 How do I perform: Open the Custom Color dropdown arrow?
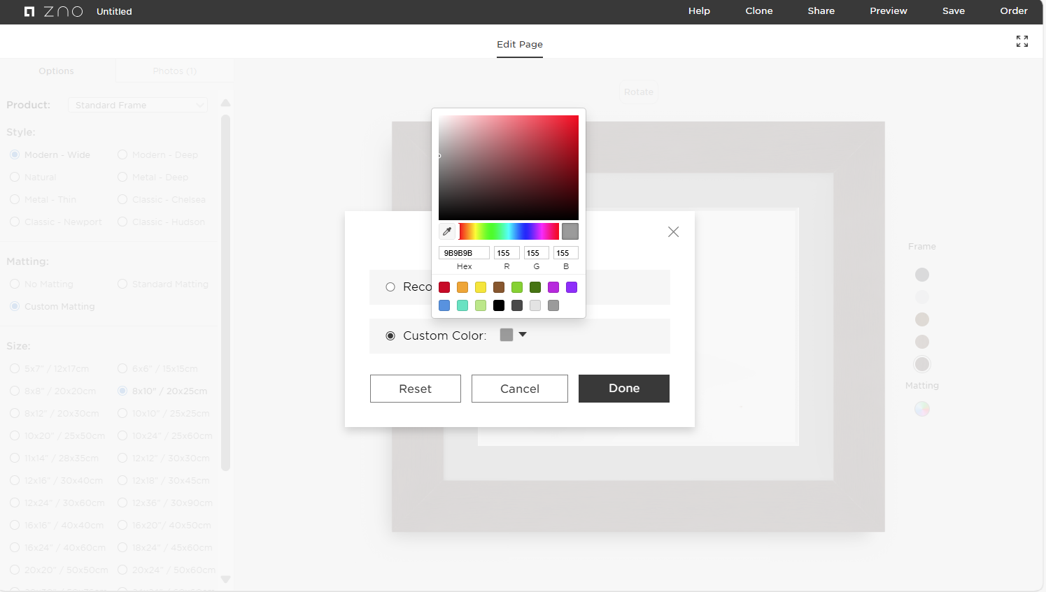point(523,335)
